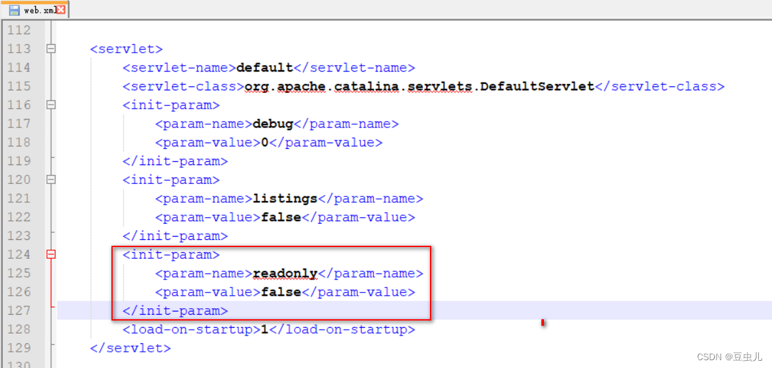The image size is (772, 368).
Task: Click the save disk icon on web.xml tab
Action: tap(14, 10)
